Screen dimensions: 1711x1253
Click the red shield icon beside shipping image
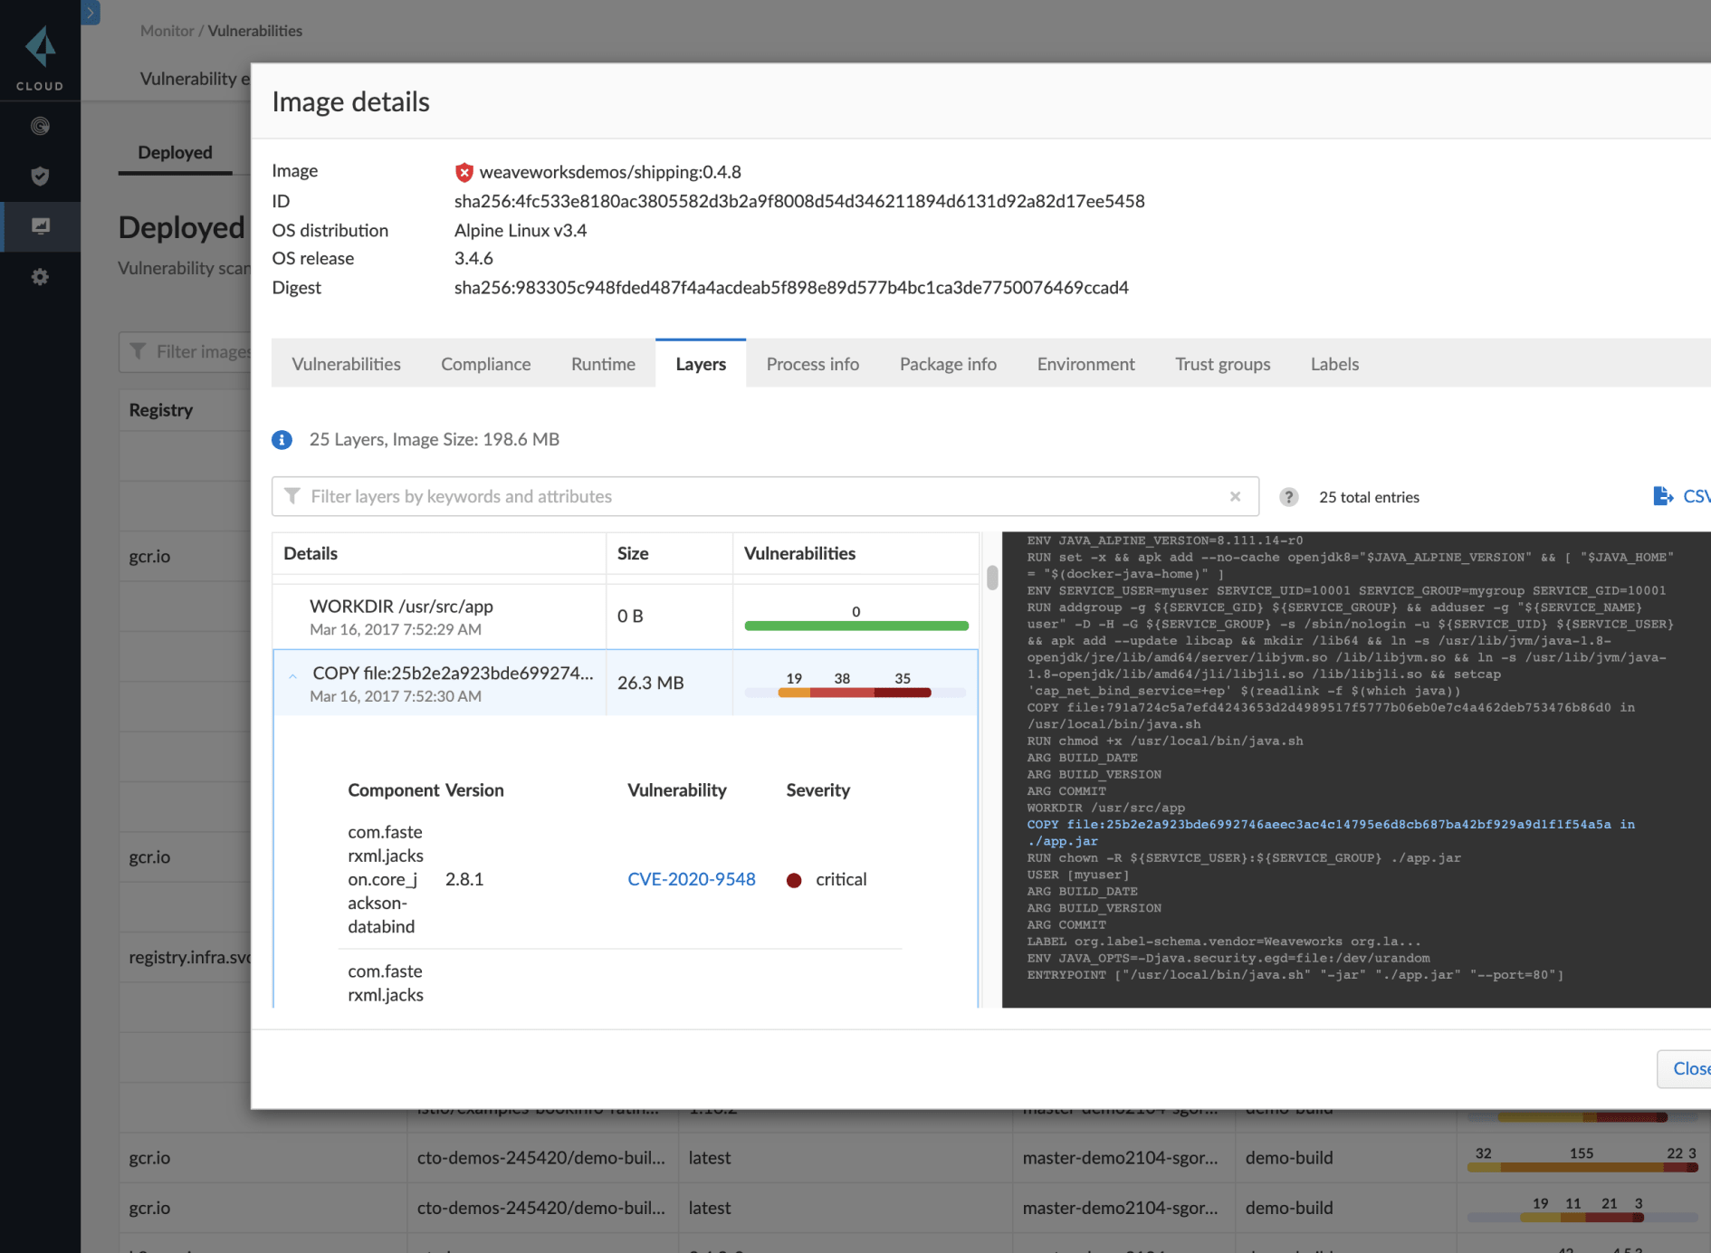464,171
